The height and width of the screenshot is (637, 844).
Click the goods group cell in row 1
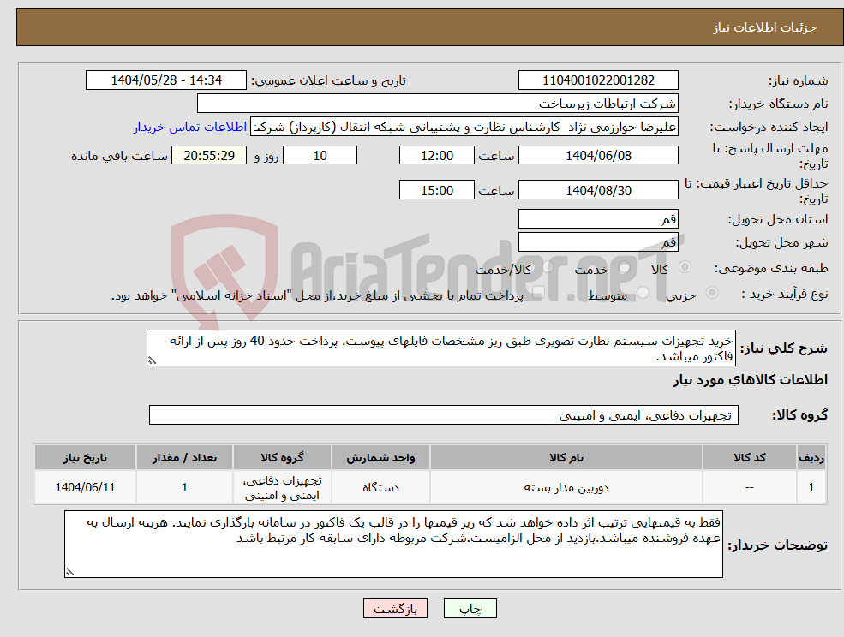coord(282,487)
